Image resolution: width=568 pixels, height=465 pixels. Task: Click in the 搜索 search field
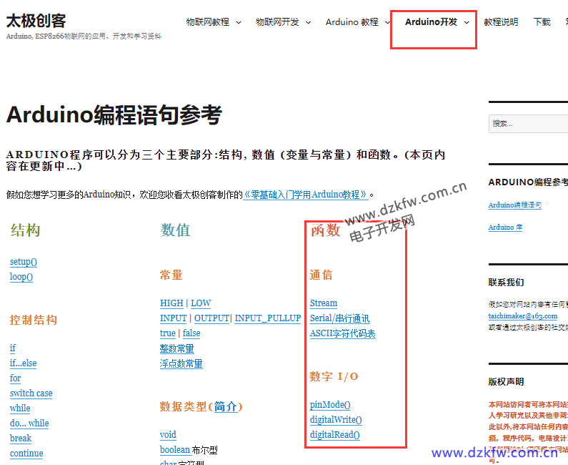(529, 123)
